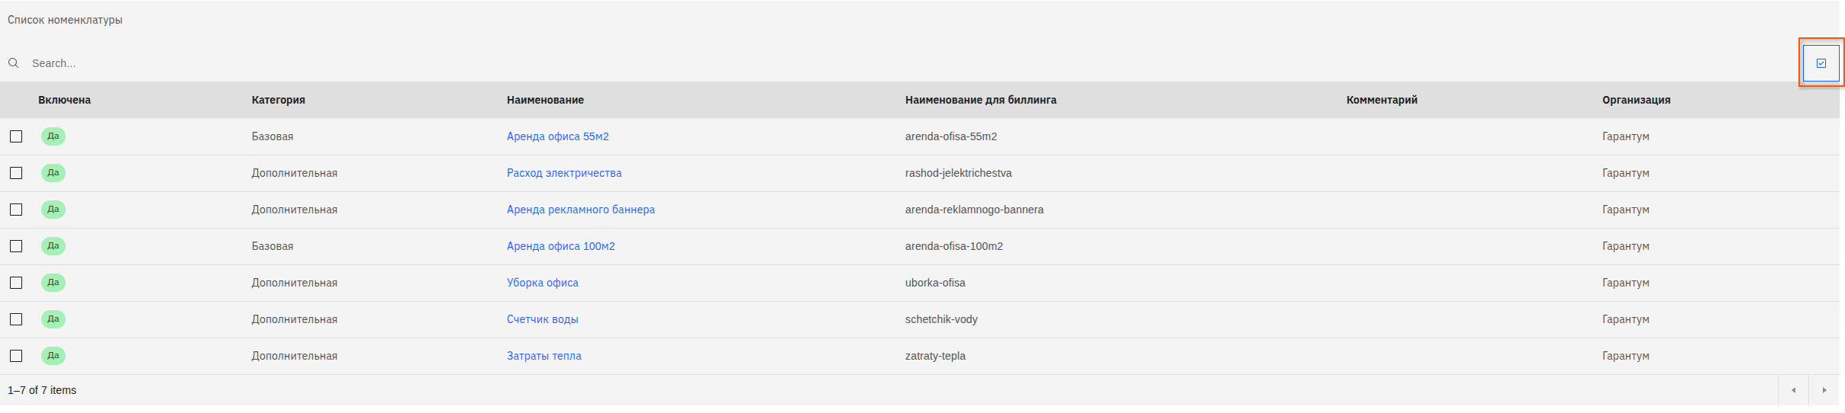Click the Включена column header
This screenshot has width=1845, height=413.
tap(64, 100)
